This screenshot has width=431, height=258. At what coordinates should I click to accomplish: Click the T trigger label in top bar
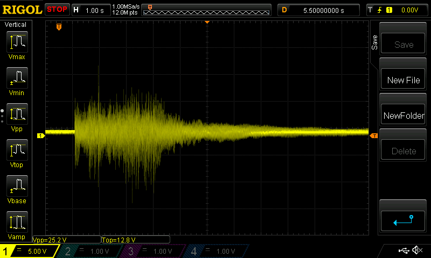(370, 10)
